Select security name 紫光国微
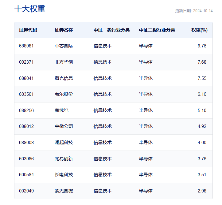The height and width of the screenshot is (205, 222). 64,191
